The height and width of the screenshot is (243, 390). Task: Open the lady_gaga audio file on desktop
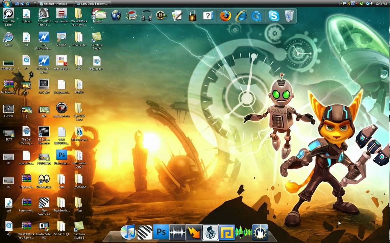click(97, 63)
